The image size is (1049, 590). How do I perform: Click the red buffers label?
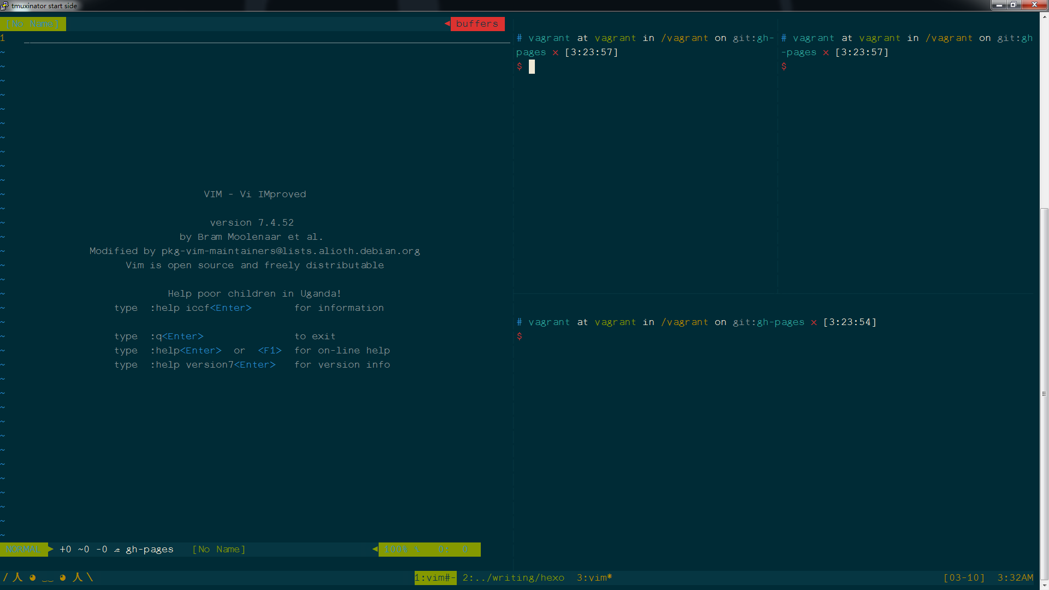477,24
